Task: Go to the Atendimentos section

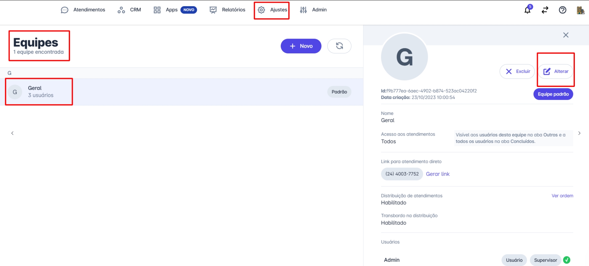Action: [x=83, y=10]
